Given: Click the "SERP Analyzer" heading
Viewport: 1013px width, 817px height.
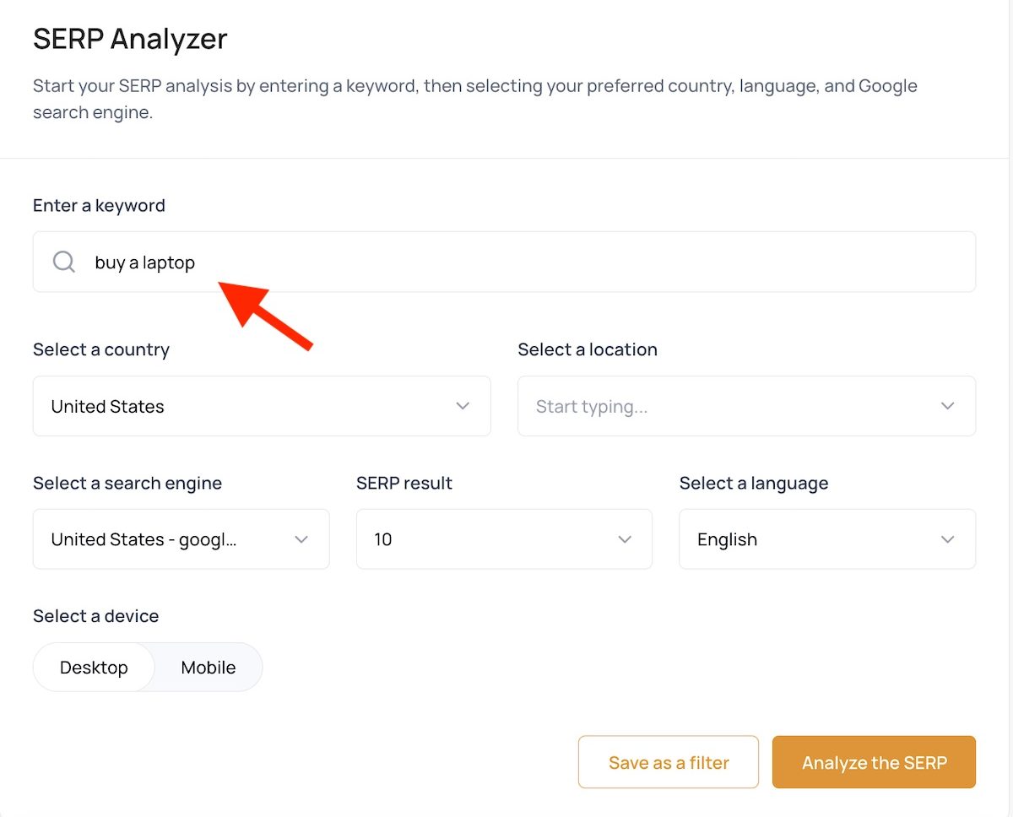Looking at the screenshot, I should click(130, 39).
